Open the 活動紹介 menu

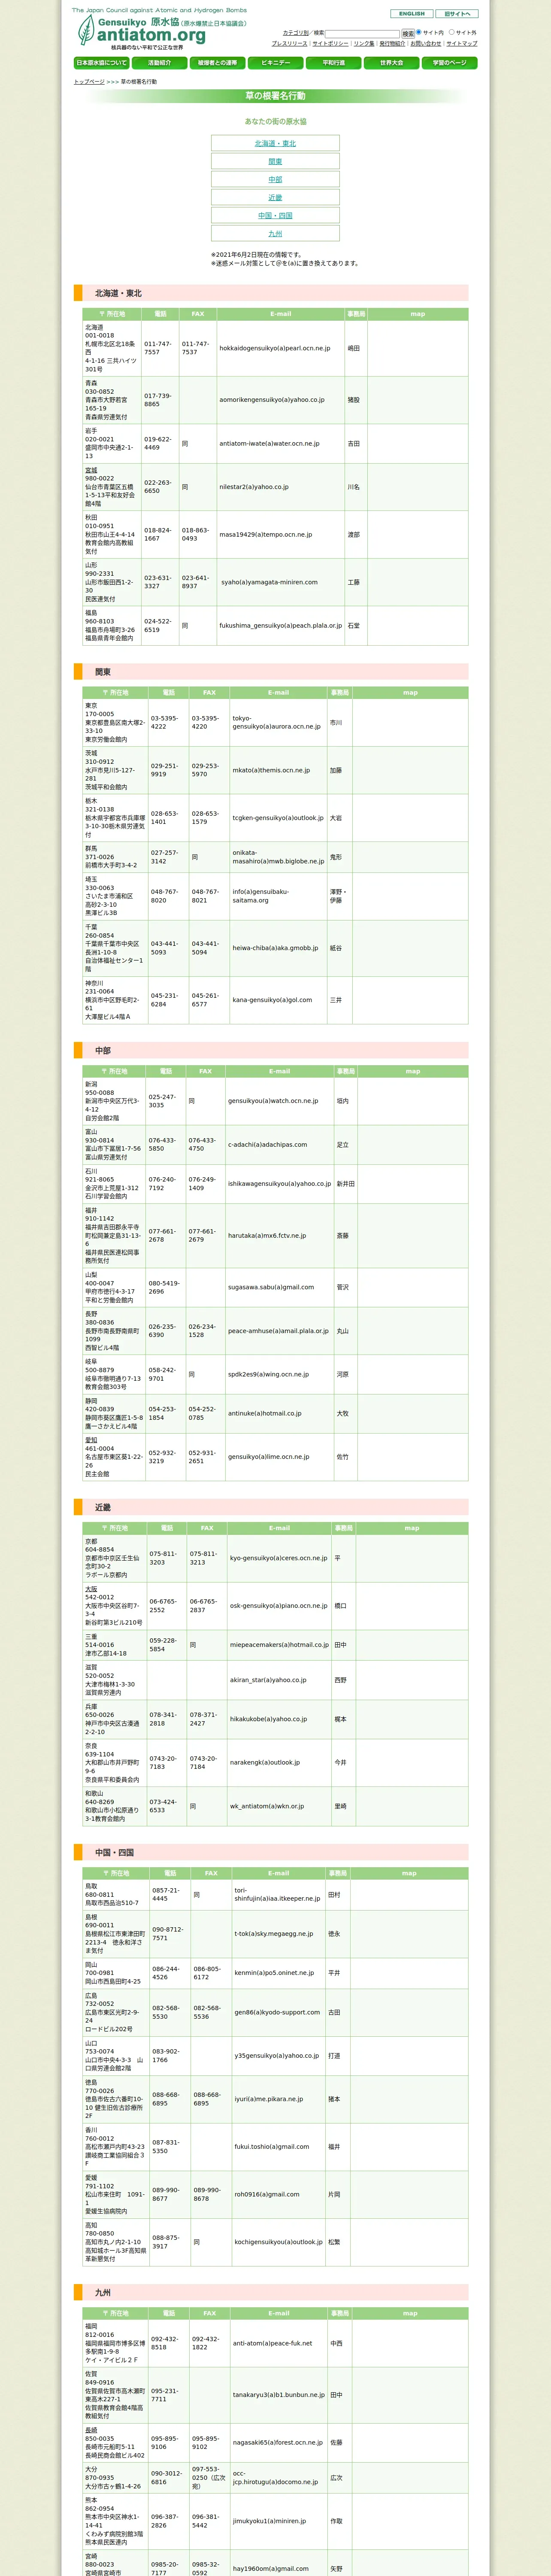(160, 63)
